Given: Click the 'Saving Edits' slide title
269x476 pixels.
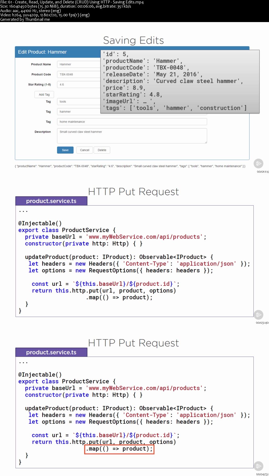Looking at the screenshot, I should tap(133, 40).
